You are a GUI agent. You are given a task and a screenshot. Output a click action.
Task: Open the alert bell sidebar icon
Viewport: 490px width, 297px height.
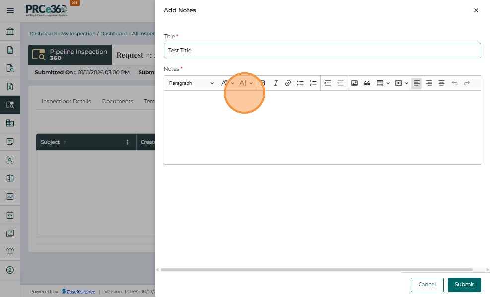pos(10,251)
